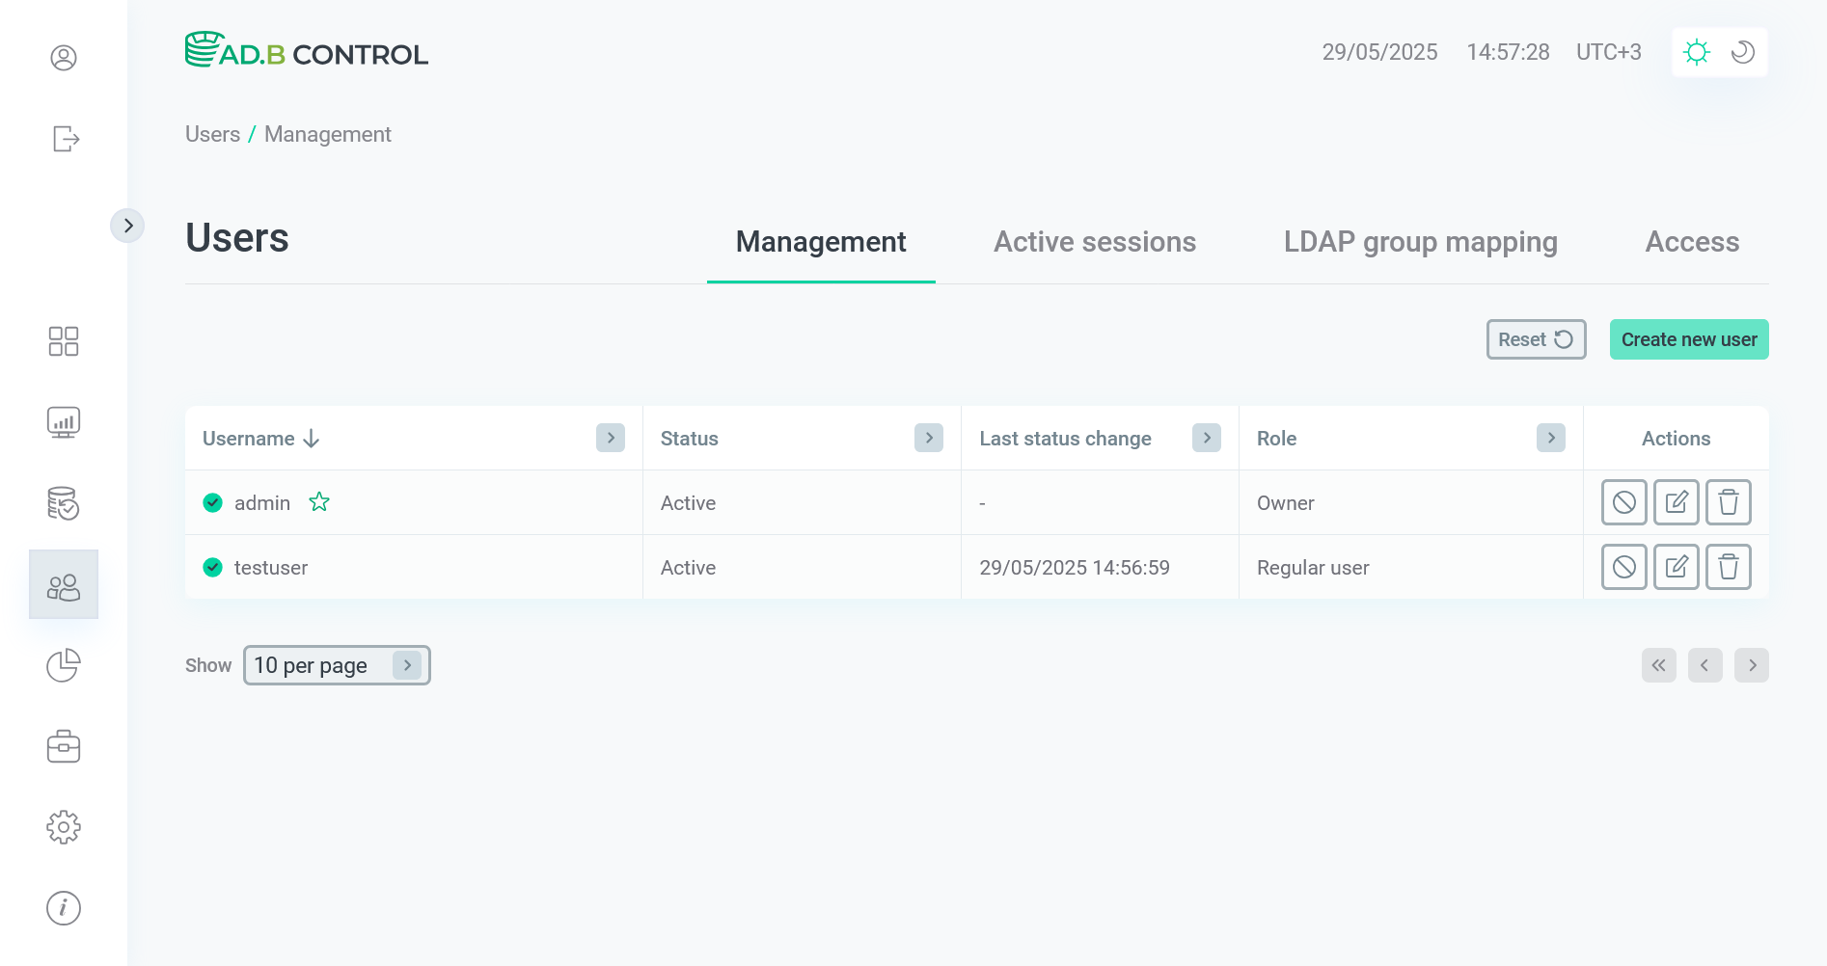1827x966 pixels.
Task: Expand the sidebar navigation panel
Action: 127,226
